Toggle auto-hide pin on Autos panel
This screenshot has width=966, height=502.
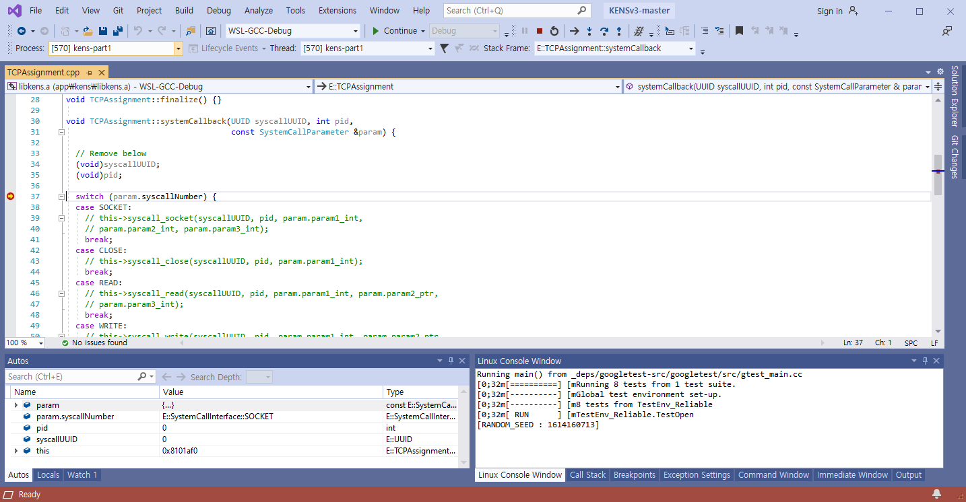(451, 361)
